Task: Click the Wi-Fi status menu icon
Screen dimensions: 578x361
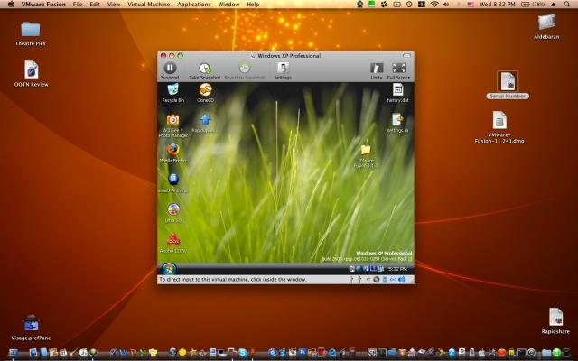Action: pos(434,5)
